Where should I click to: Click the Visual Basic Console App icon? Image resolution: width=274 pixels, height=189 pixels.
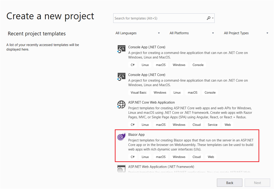click(121, 77)
